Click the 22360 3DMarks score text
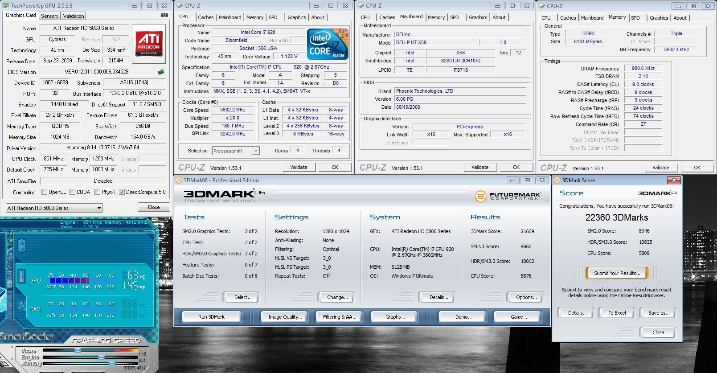This screenshot has width=717, height=373. [617, 217]
